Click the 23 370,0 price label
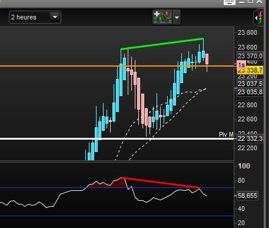The image size is (269, 228). (250, 56)
